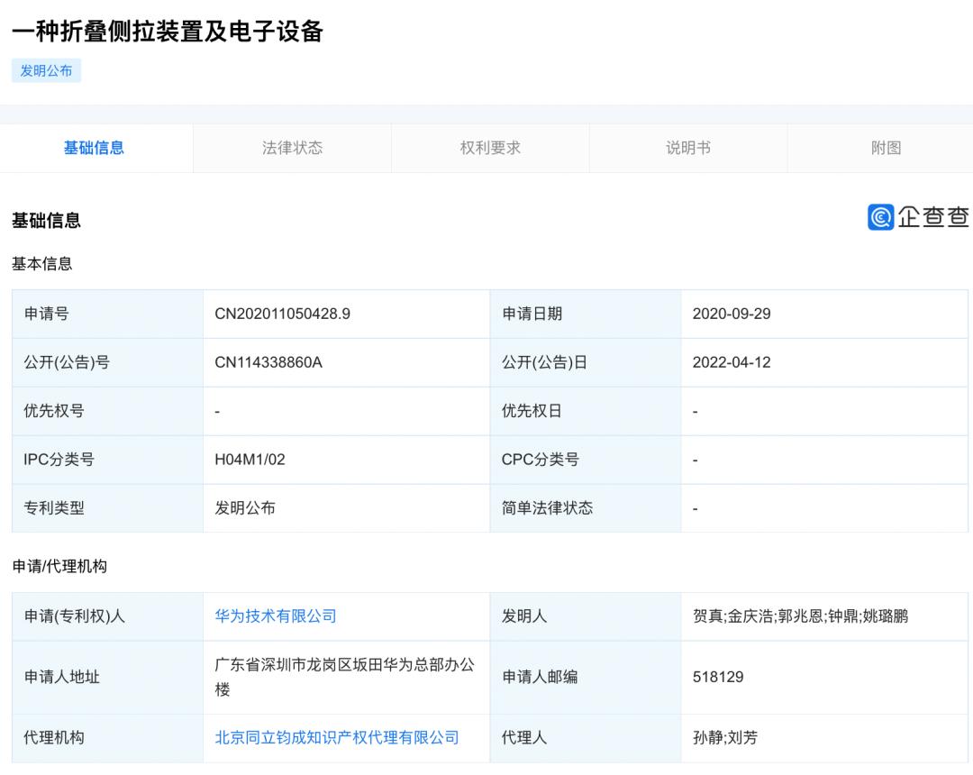Select IPC code H04M1/02
Viewport: 973px width, 775px height.
[250, 460]
